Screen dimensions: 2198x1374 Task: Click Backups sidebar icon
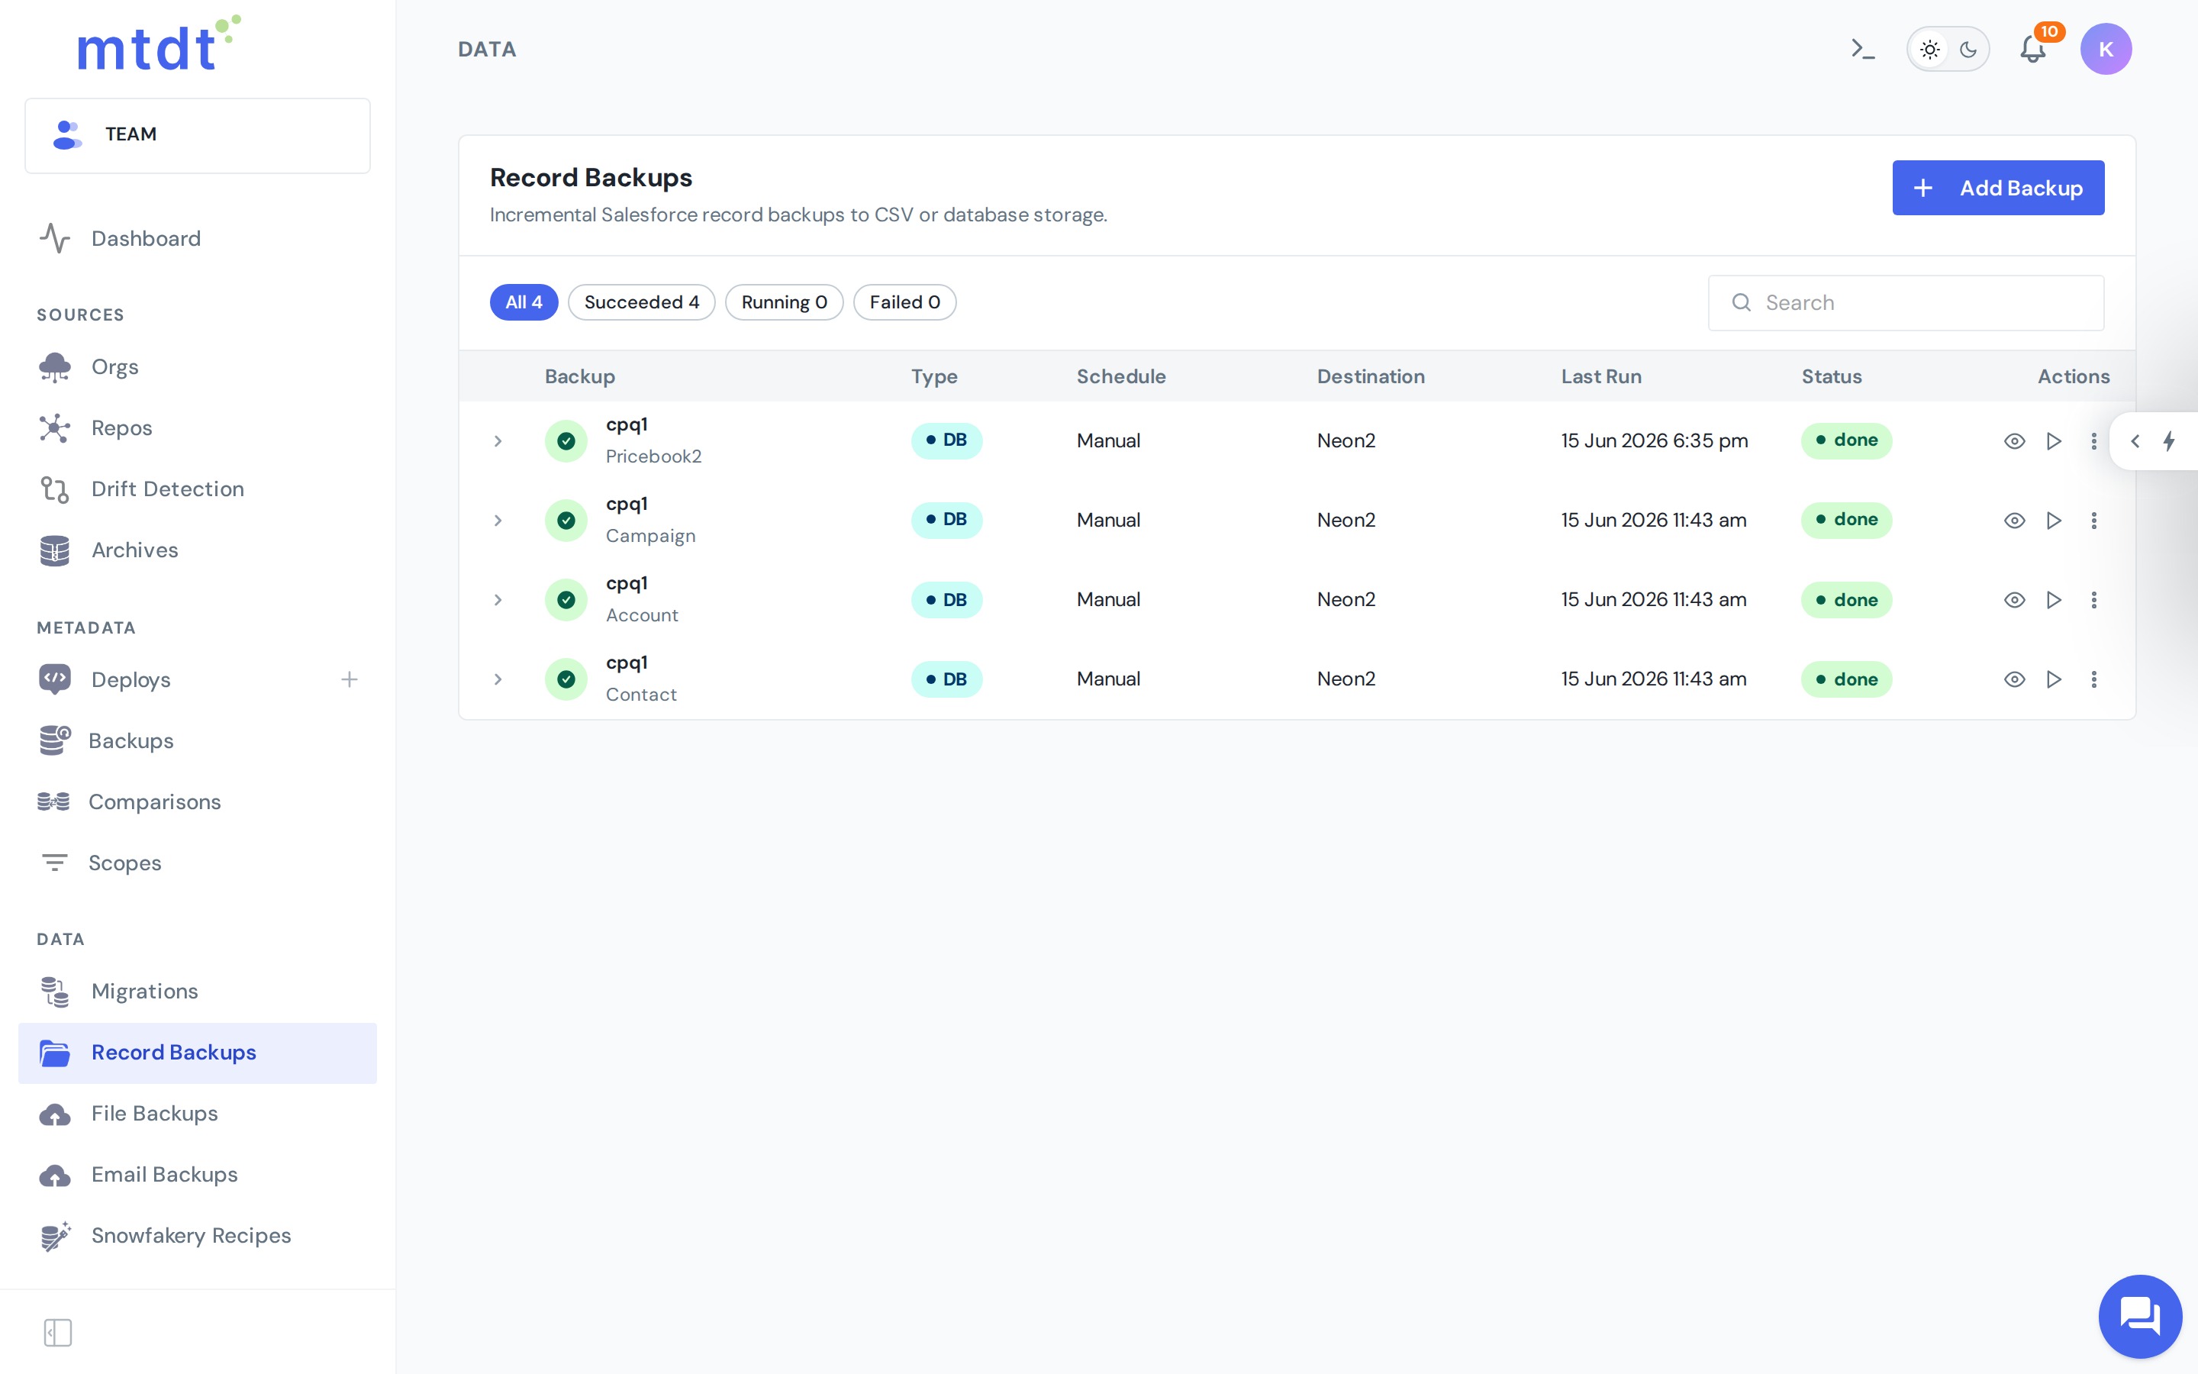[x=54, y=740]
